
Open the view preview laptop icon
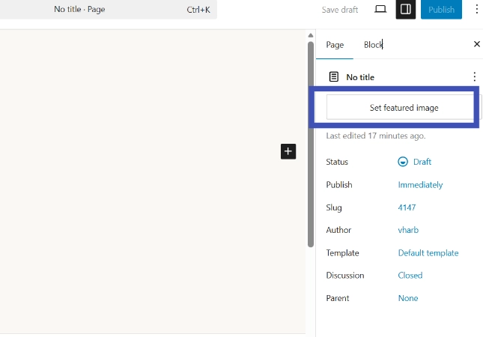[380, 9]
